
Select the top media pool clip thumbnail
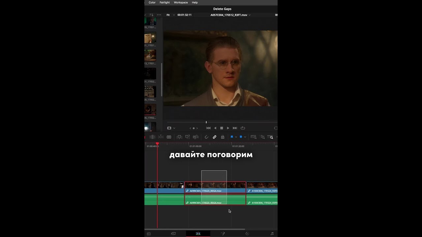(x=150, y=21)
